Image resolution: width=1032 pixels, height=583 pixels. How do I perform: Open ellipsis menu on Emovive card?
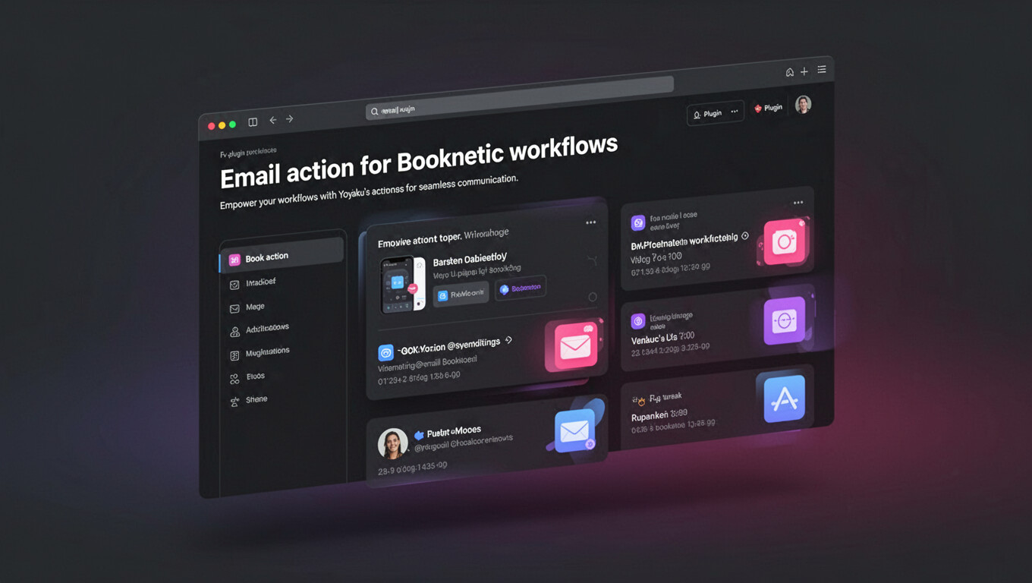coord(590,222)
